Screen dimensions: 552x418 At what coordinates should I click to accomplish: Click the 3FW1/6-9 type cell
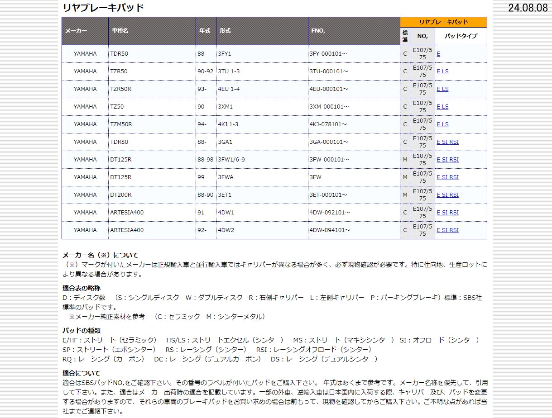pos(262,159)
